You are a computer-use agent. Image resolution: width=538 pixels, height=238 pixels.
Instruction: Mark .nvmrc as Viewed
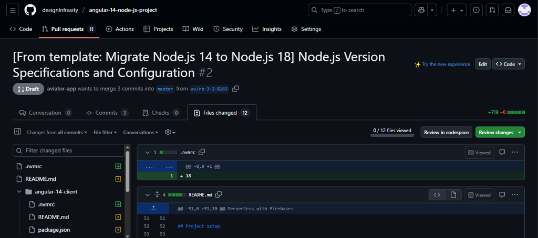pyautogui.click(x=479, y=153)
